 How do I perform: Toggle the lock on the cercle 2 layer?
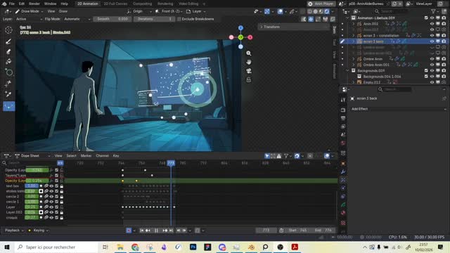pos(61,197)
